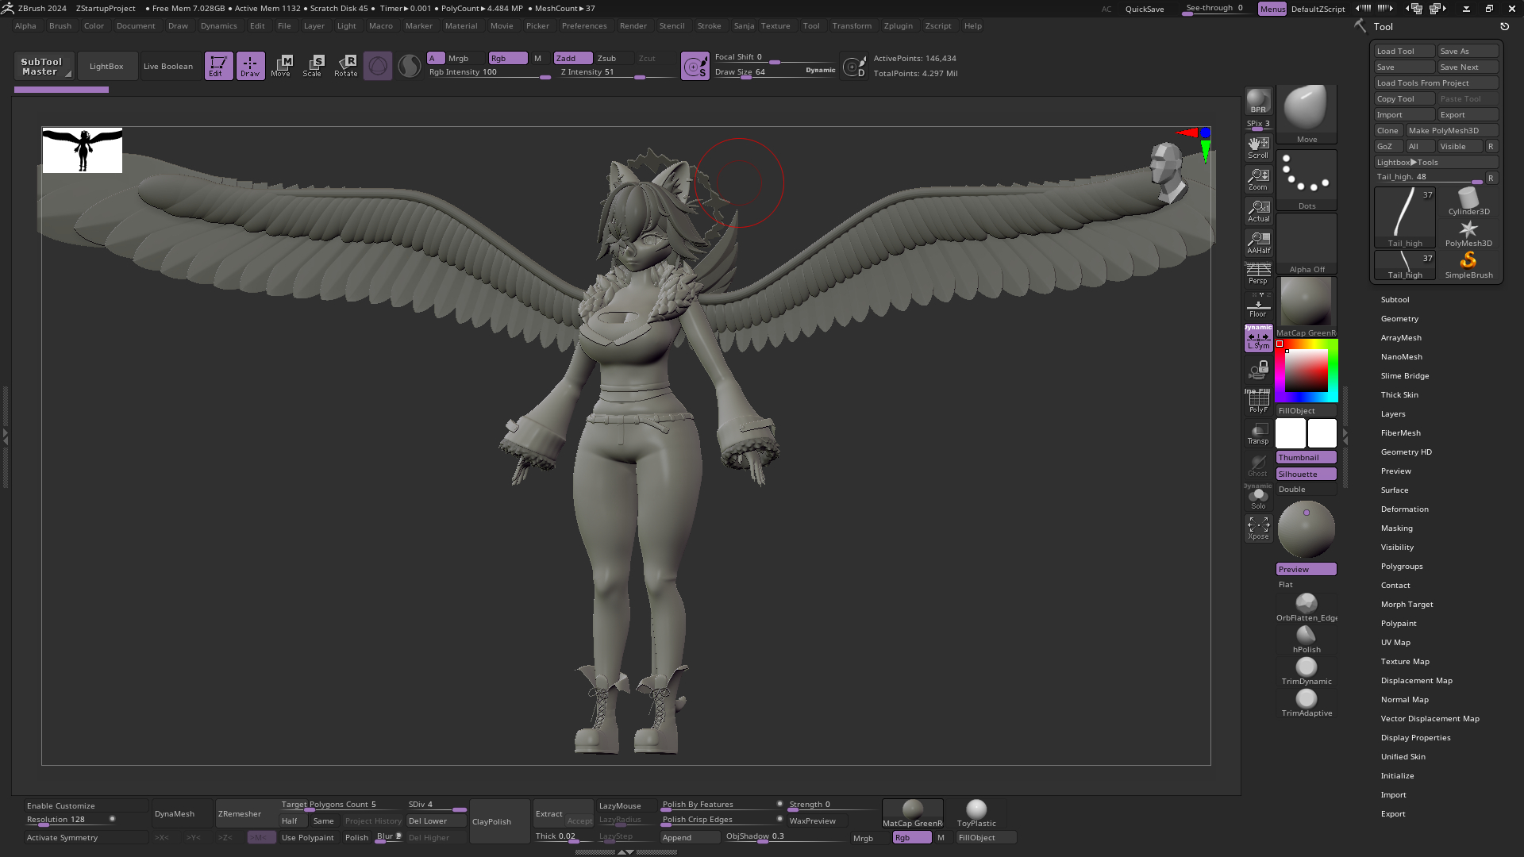Click the Transp transparency icon
This screenshot has height=857, width=1524.
click(1258, 433)
